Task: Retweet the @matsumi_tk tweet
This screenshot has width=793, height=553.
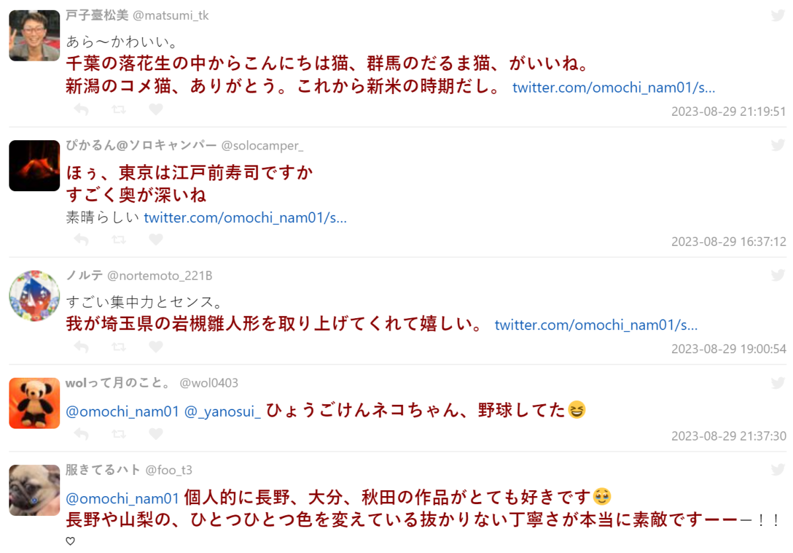Action: (x=119, y=110)
